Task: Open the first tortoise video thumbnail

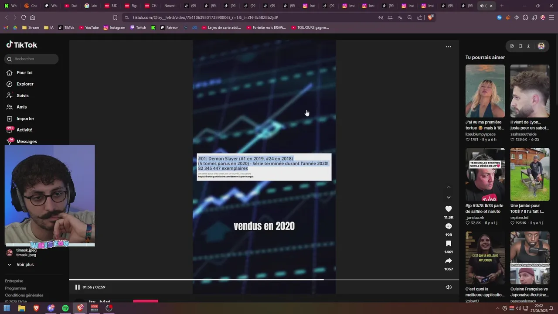Action: click(x=485, y=91)
